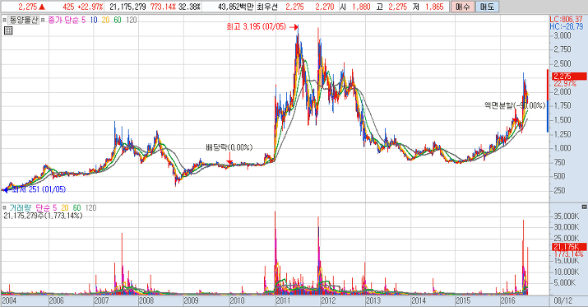The image size is (588, 307).
Task: Click the 21,175,279주(1,773.14%) volume readout
Action: [x=43, y=216]
